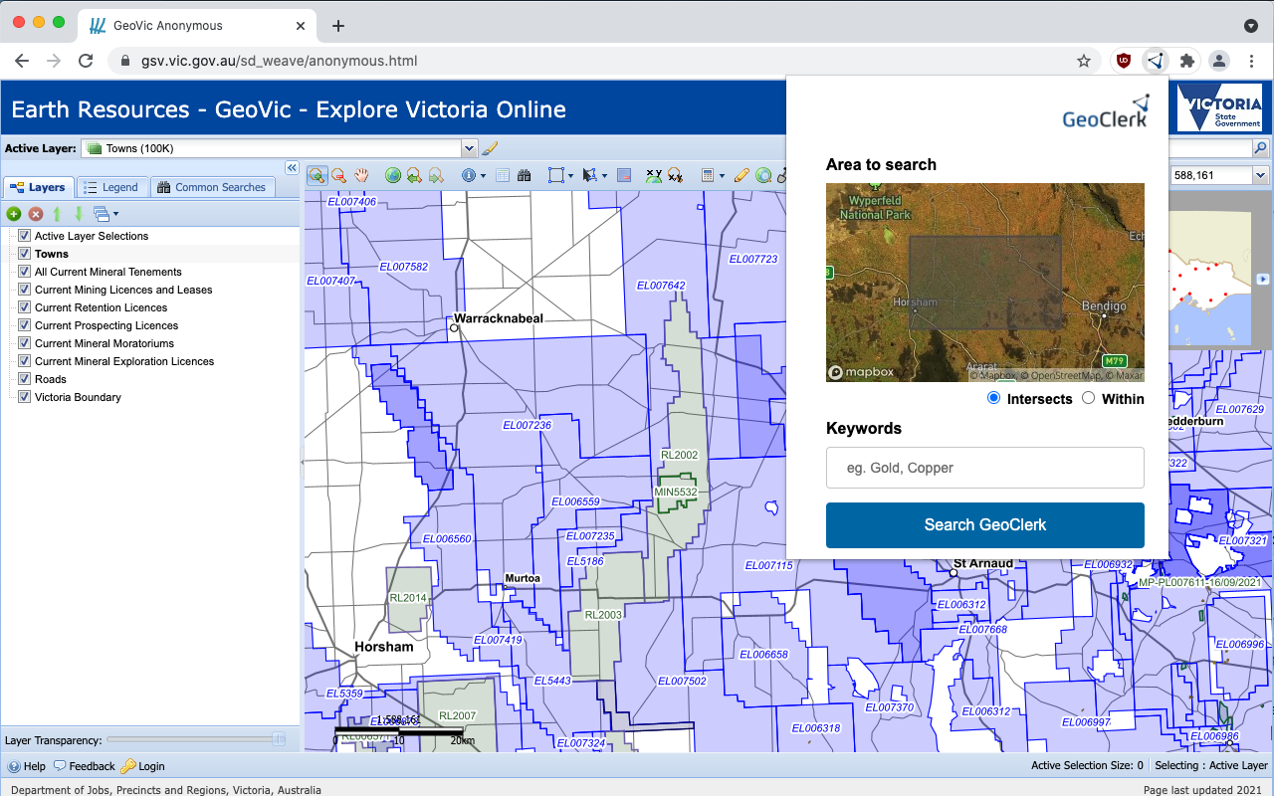
Task: Choose the arrow select-features tool
Action: pos(589,175)
